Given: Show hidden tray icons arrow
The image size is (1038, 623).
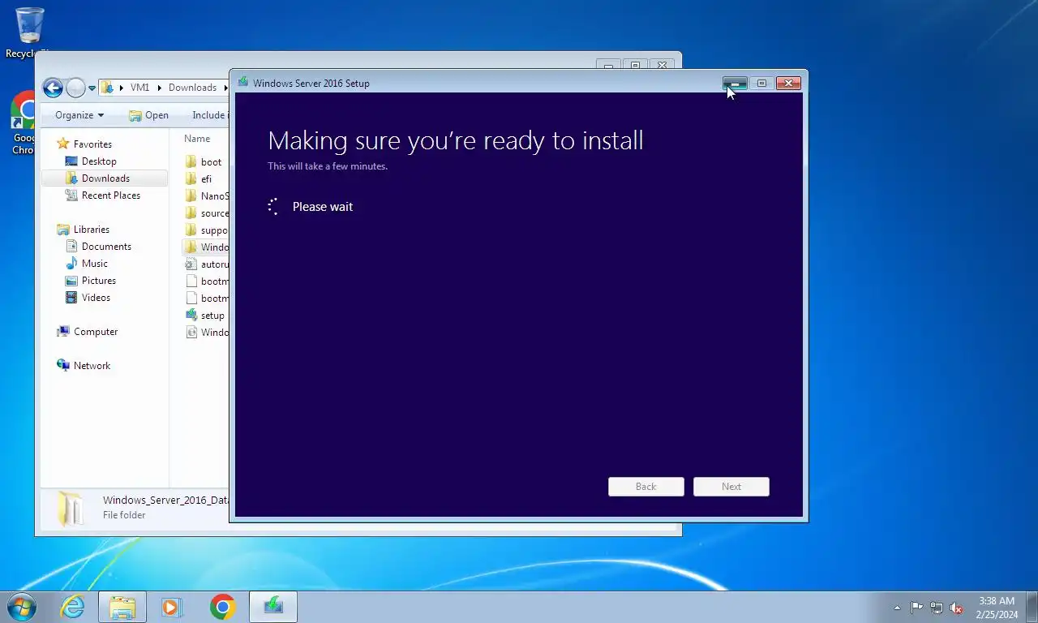Looking at the screenshot, I should coord(897,608).
